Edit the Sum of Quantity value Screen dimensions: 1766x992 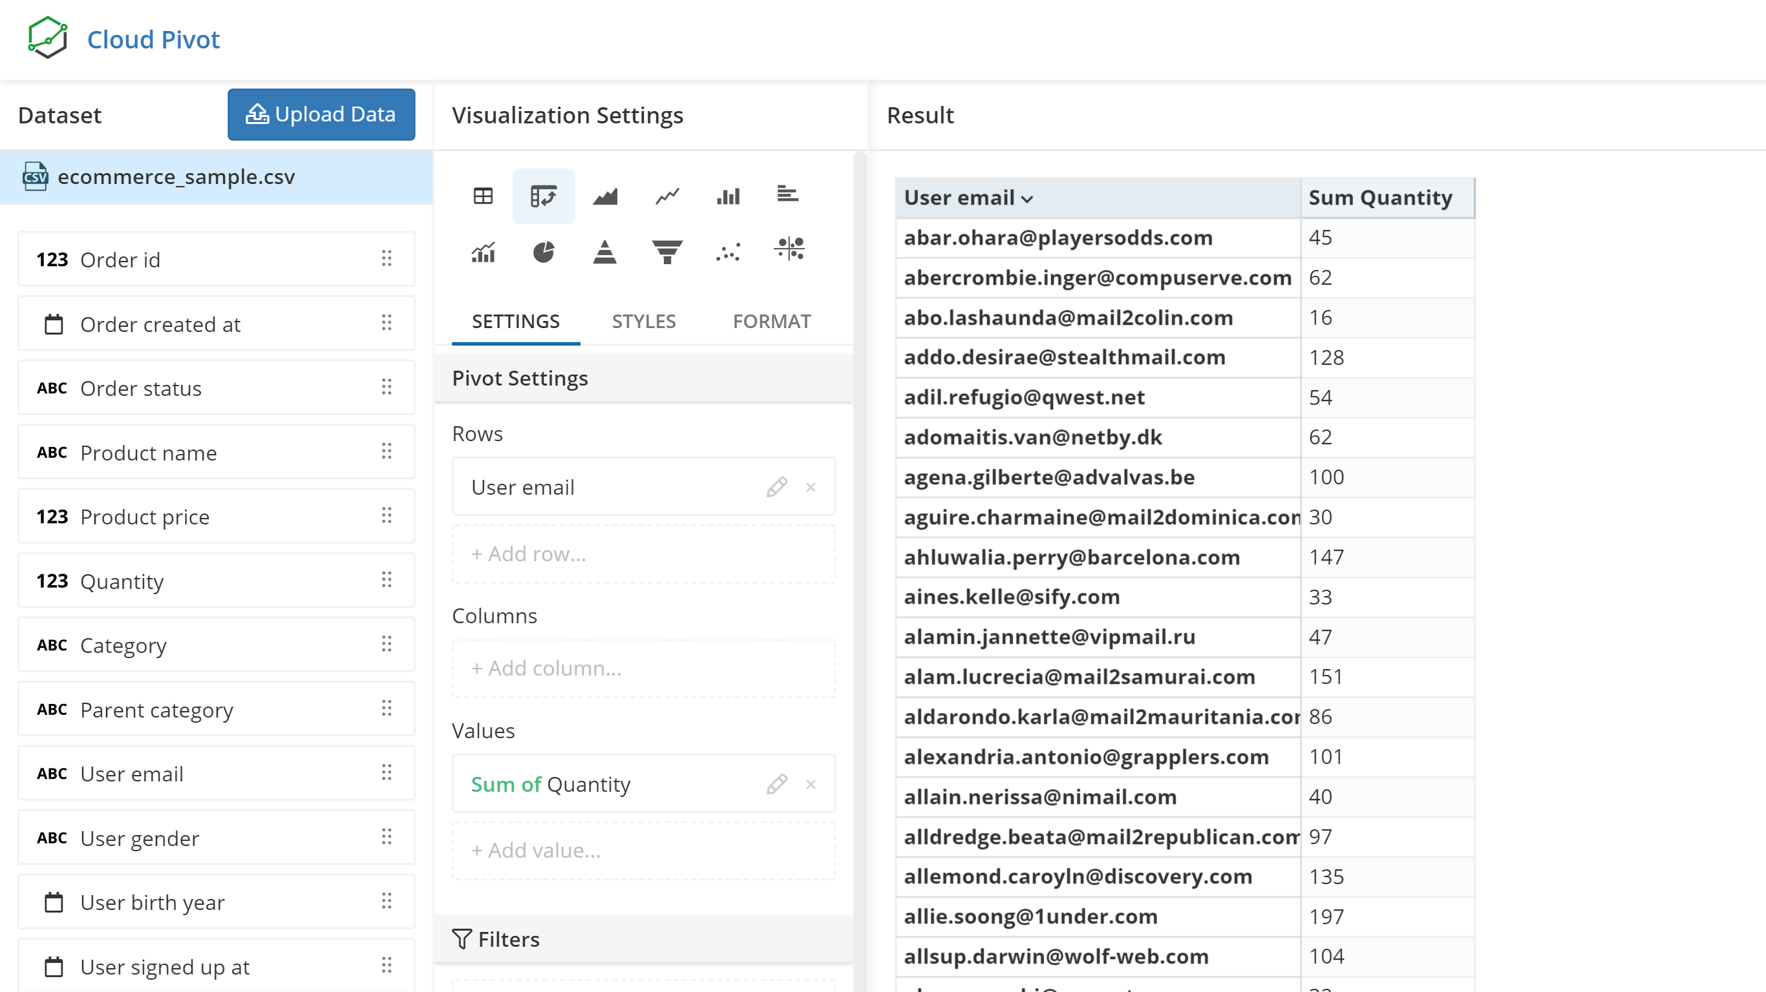point(777,785)
